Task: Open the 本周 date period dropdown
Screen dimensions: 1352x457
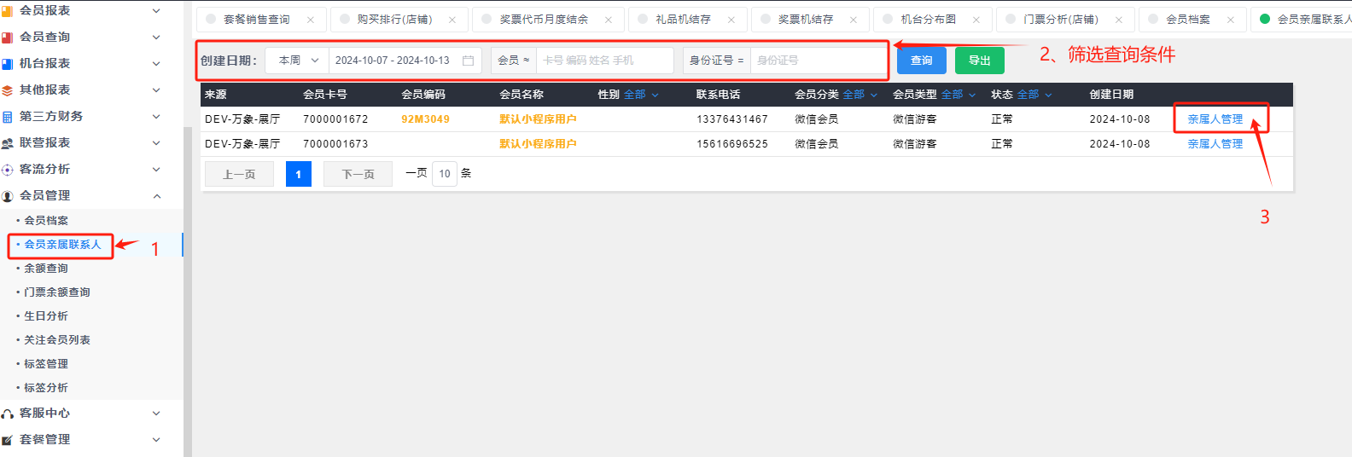Action: (x=297, y=61)
